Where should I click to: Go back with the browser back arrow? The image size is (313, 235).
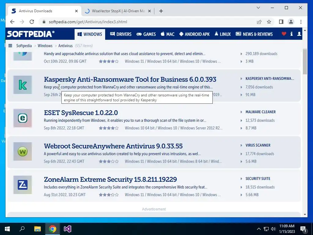click(x=12, y=22)
